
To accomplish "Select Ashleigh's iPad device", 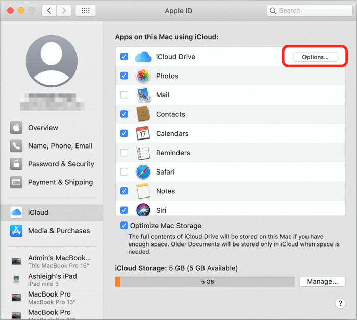I will pyautogui.click(x=52, y=276).
